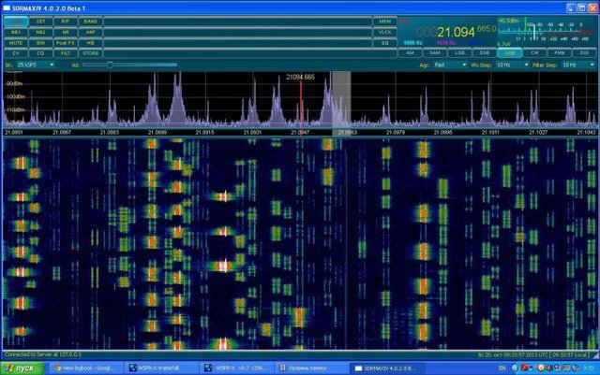Click the 21.094 frequency display

[454, 33]
